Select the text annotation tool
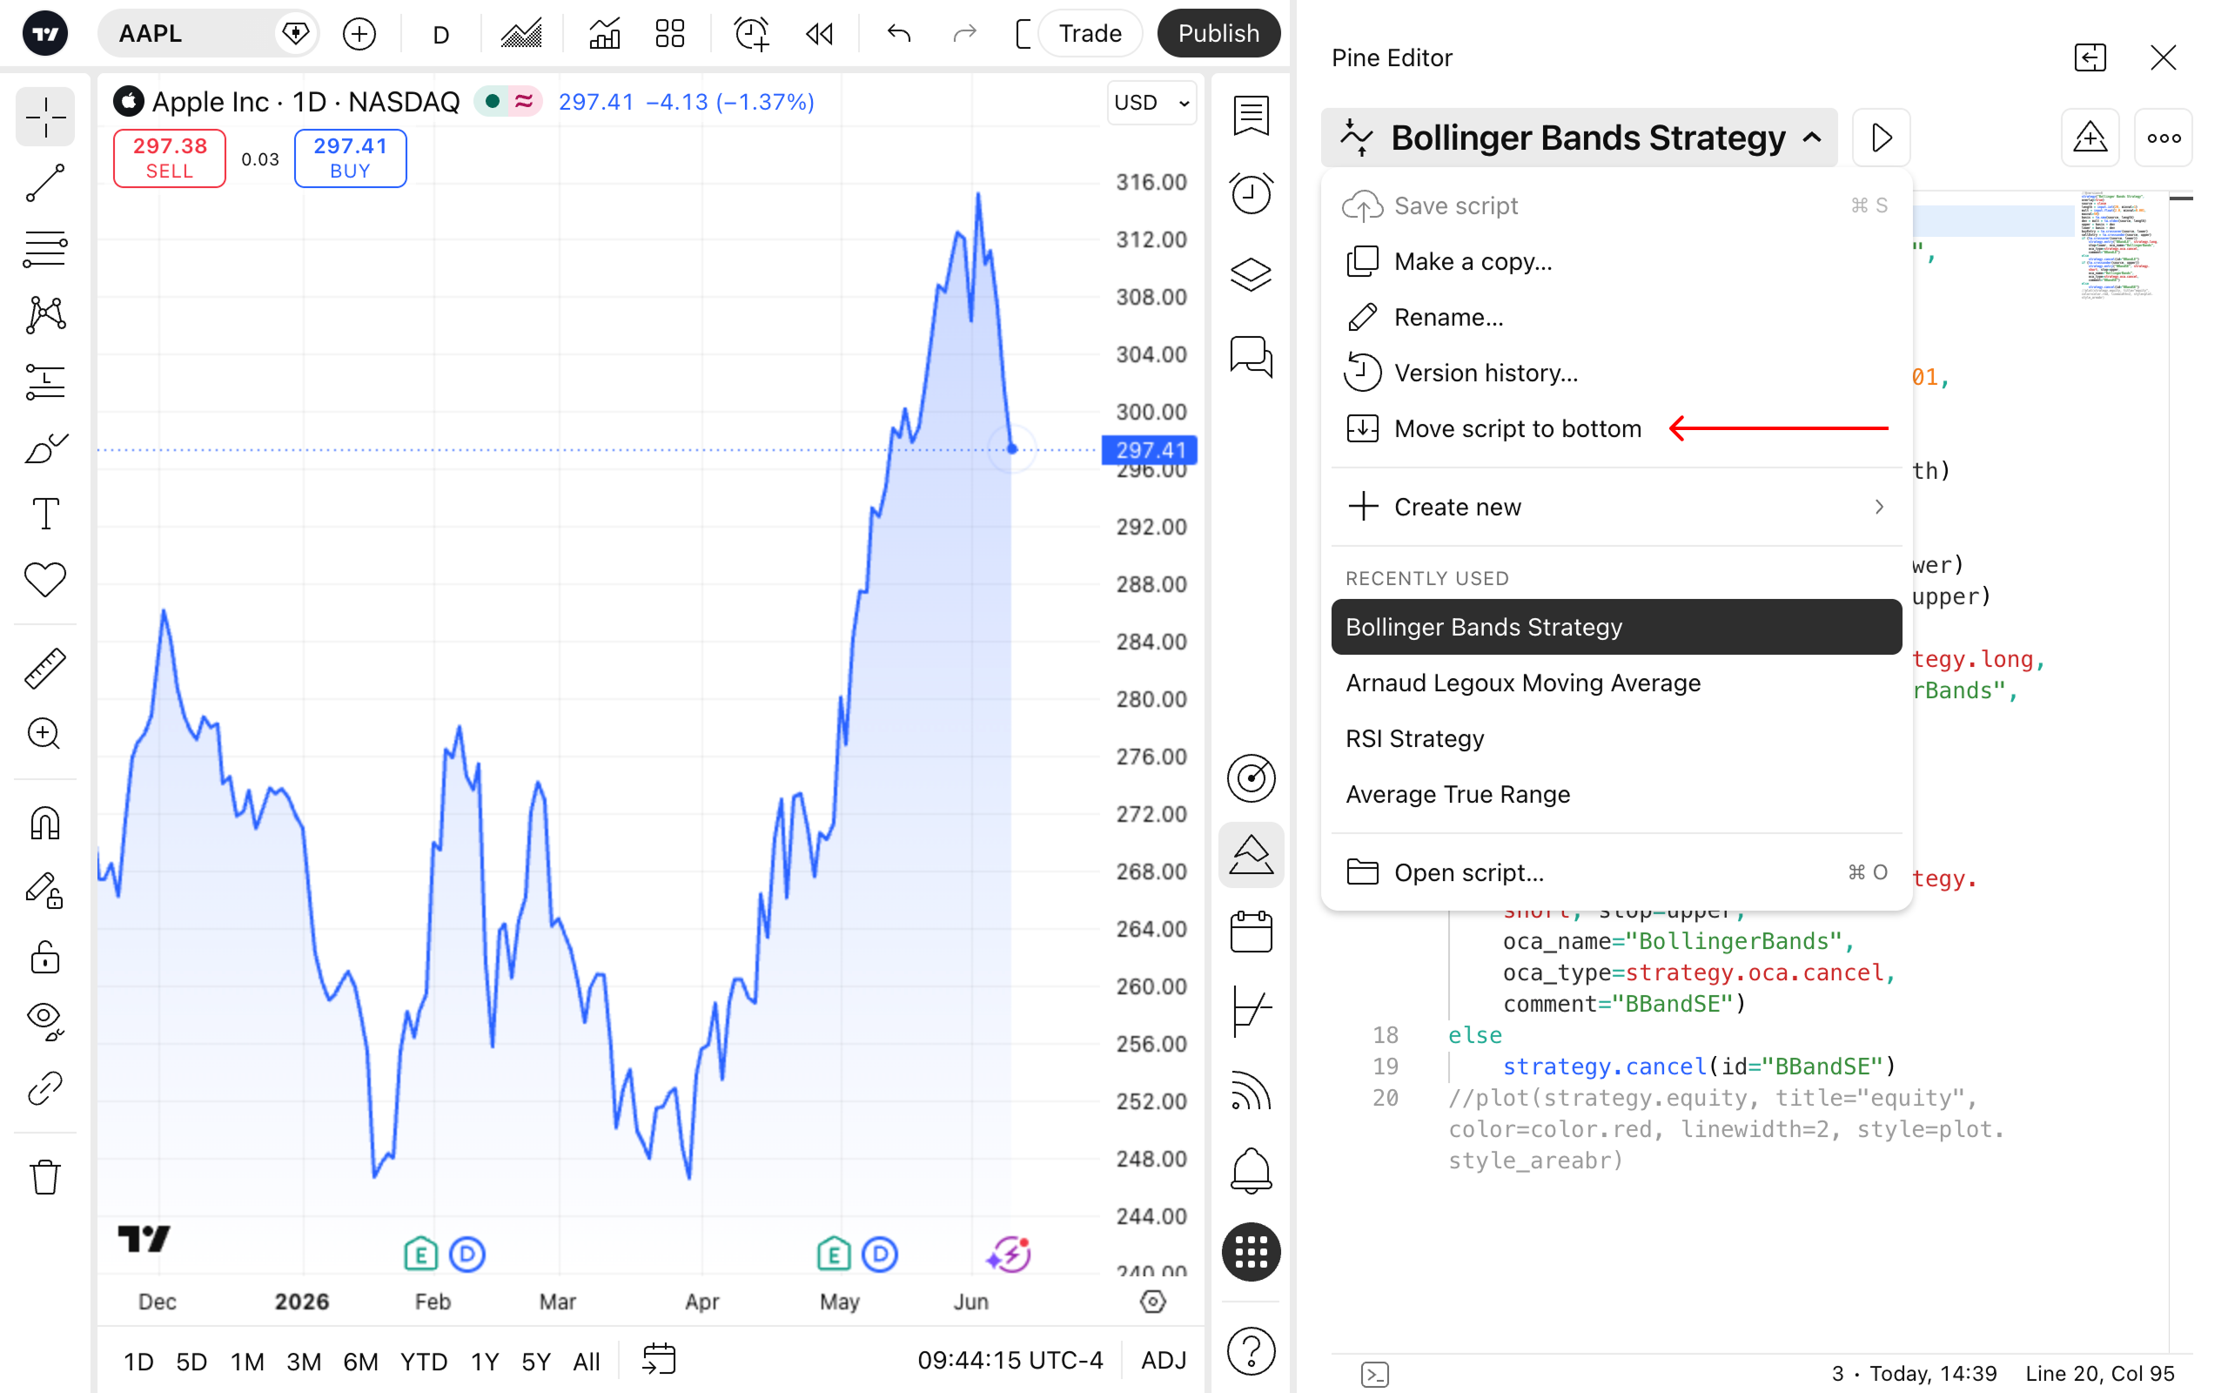 [45, 513]
